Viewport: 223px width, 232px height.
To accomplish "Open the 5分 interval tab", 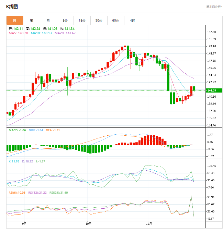I will (65, 21).
